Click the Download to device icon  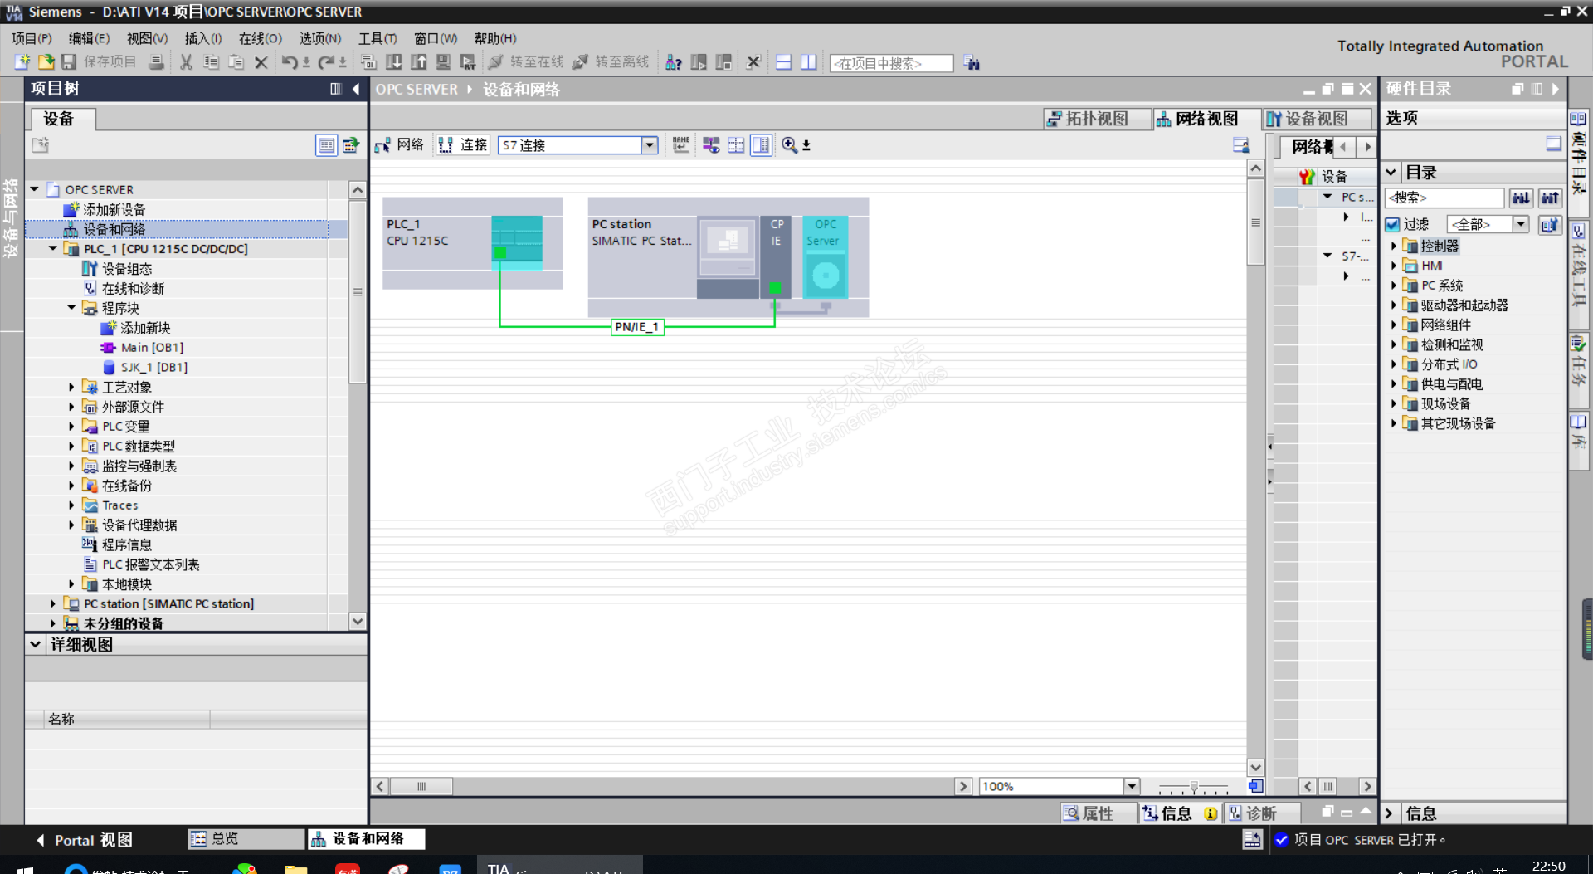[x=394, y=62]
